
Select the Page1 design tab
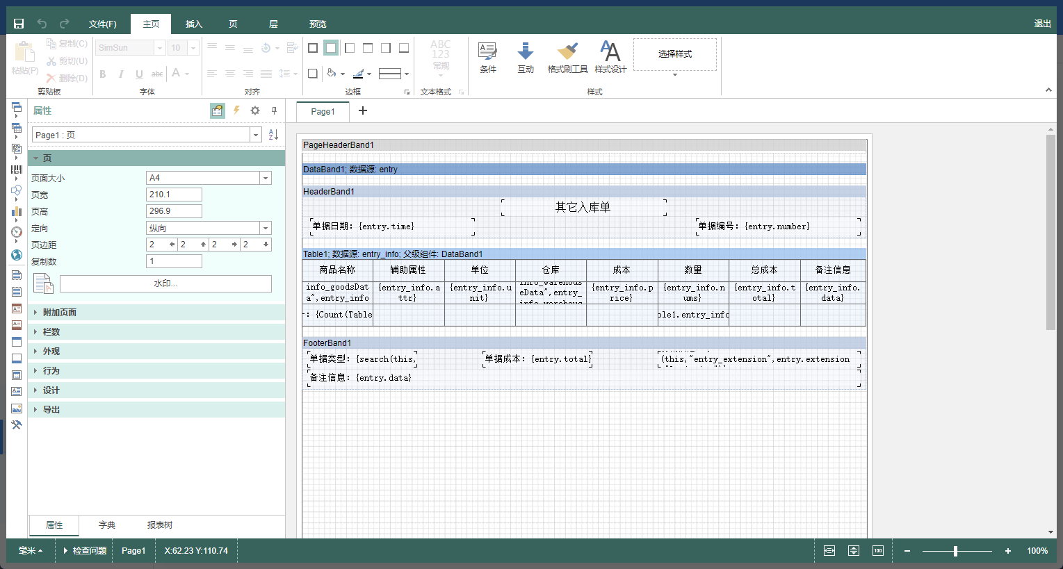[x=323, y=111]
